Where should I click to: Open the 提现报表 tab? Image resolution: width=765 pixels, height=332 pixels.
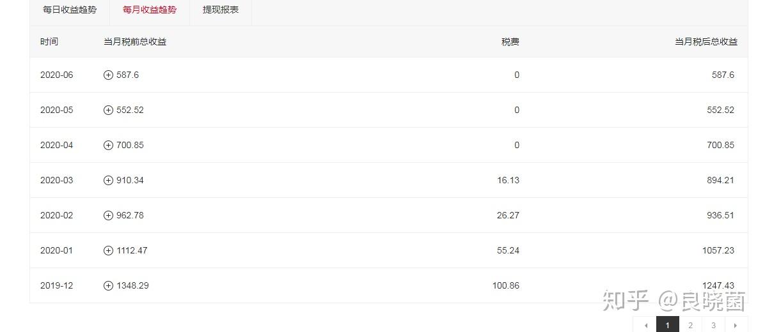[x=221, y=10]
